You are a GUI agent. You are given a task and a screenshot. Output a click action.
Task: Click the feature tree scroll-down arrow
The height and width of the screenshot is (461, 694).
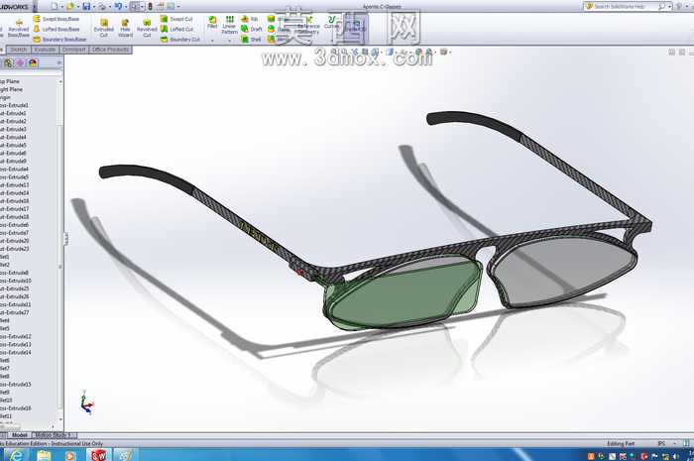coord(60,419)
